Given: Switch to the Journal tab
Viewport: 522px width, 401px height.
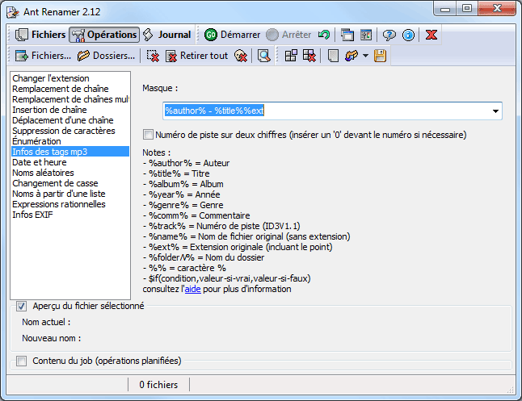Looking at the screenshot, I should point(166,35).
